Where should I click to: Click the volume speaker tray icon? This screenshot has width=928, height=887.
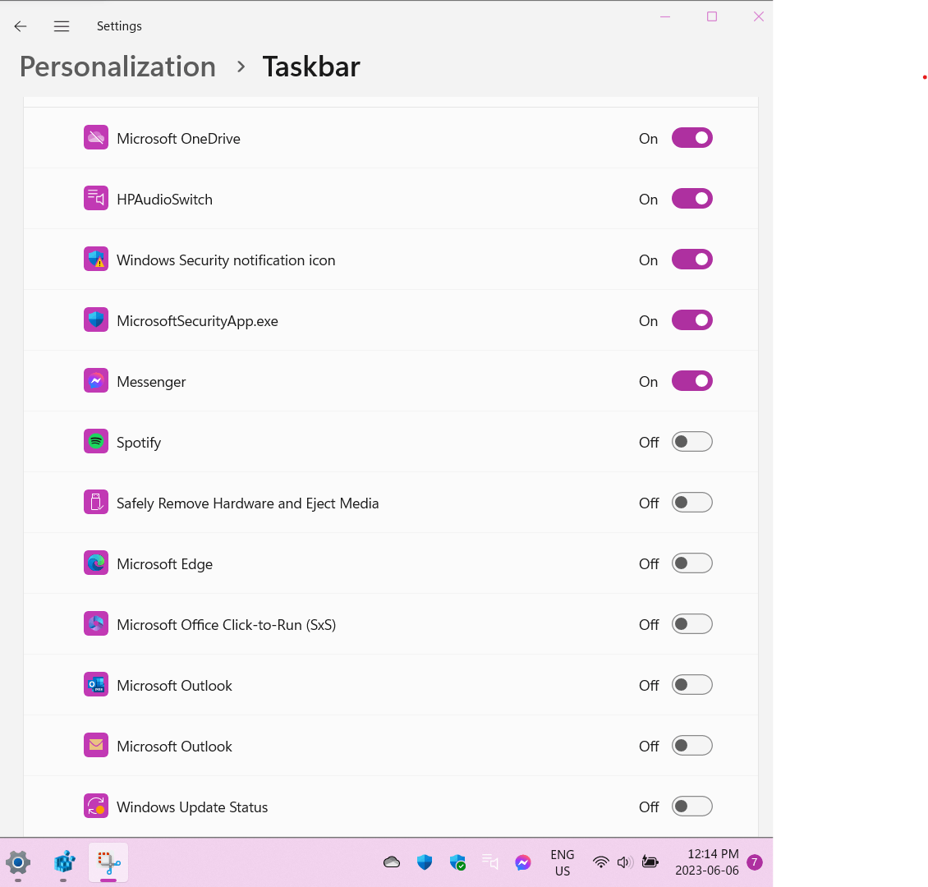click(625, 862)
